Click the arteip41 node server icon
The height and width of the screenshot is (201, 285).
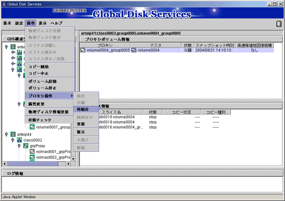pos(13,47)
